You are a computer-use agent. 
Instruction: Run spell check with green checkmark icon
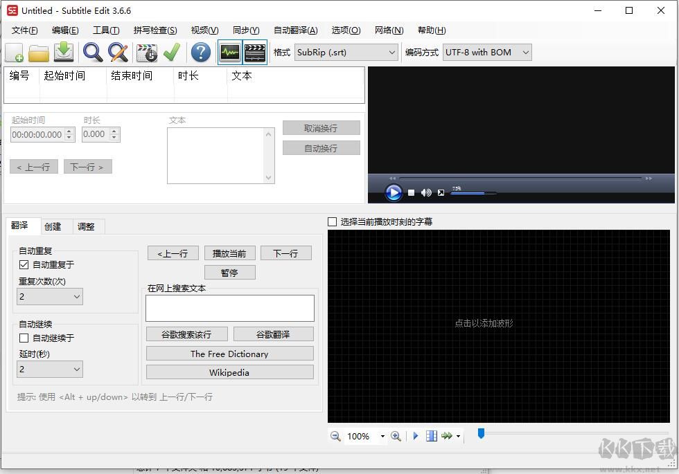coord(172,52)
